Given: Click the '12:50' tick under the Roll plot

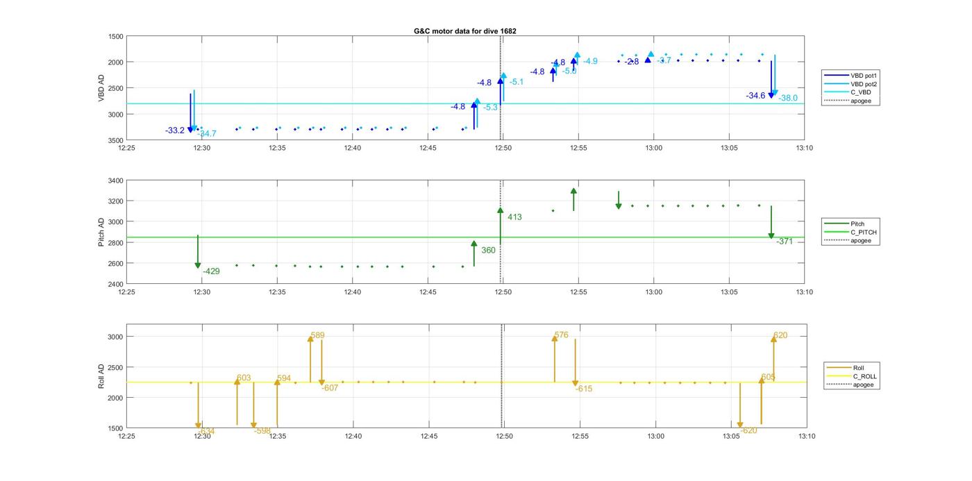Looking at the screenshot, I should point(504,437).
